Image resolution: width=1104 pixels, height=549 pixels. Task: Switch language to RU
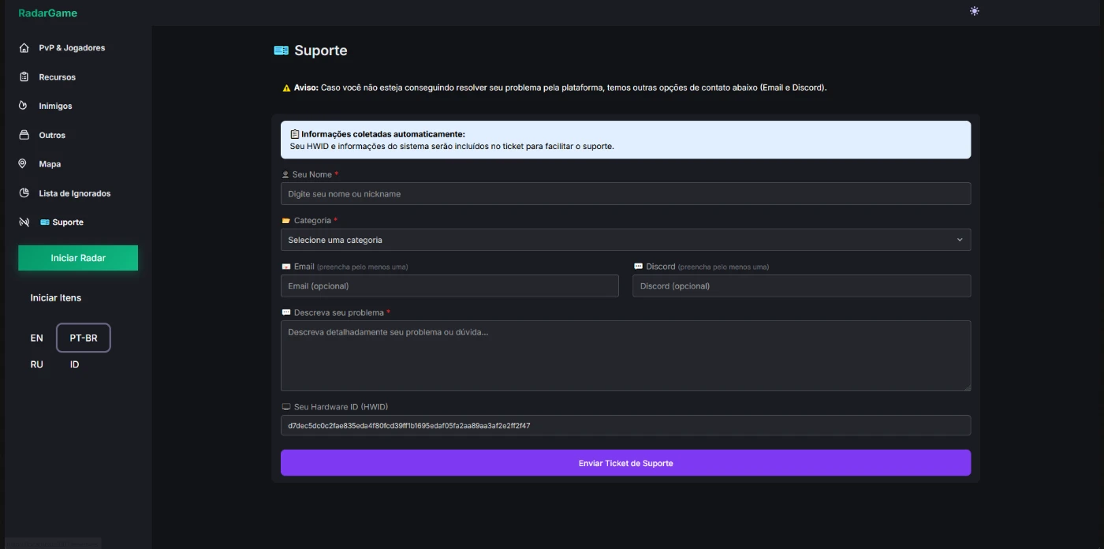pos(37,364)
